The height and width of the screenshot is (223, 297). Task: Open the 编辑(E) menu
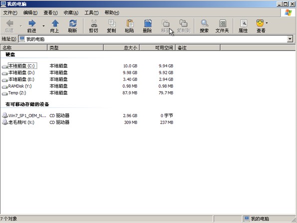click(x=30, y=12)
